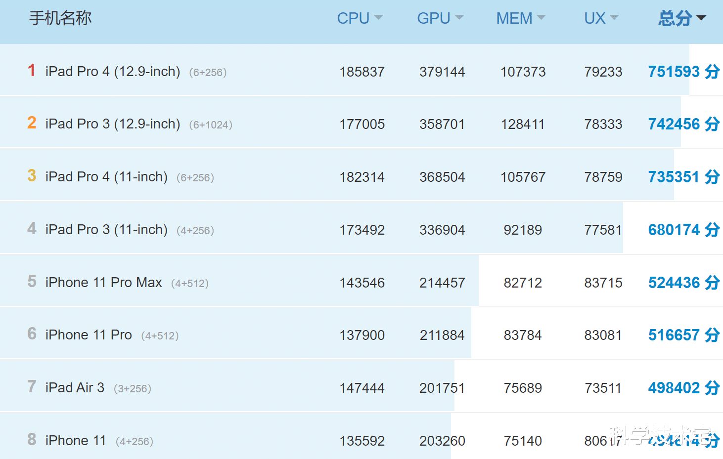This screenshot has height=459, width=723.
Task: Click GPU score 368504
Action: tap(442, 177)
